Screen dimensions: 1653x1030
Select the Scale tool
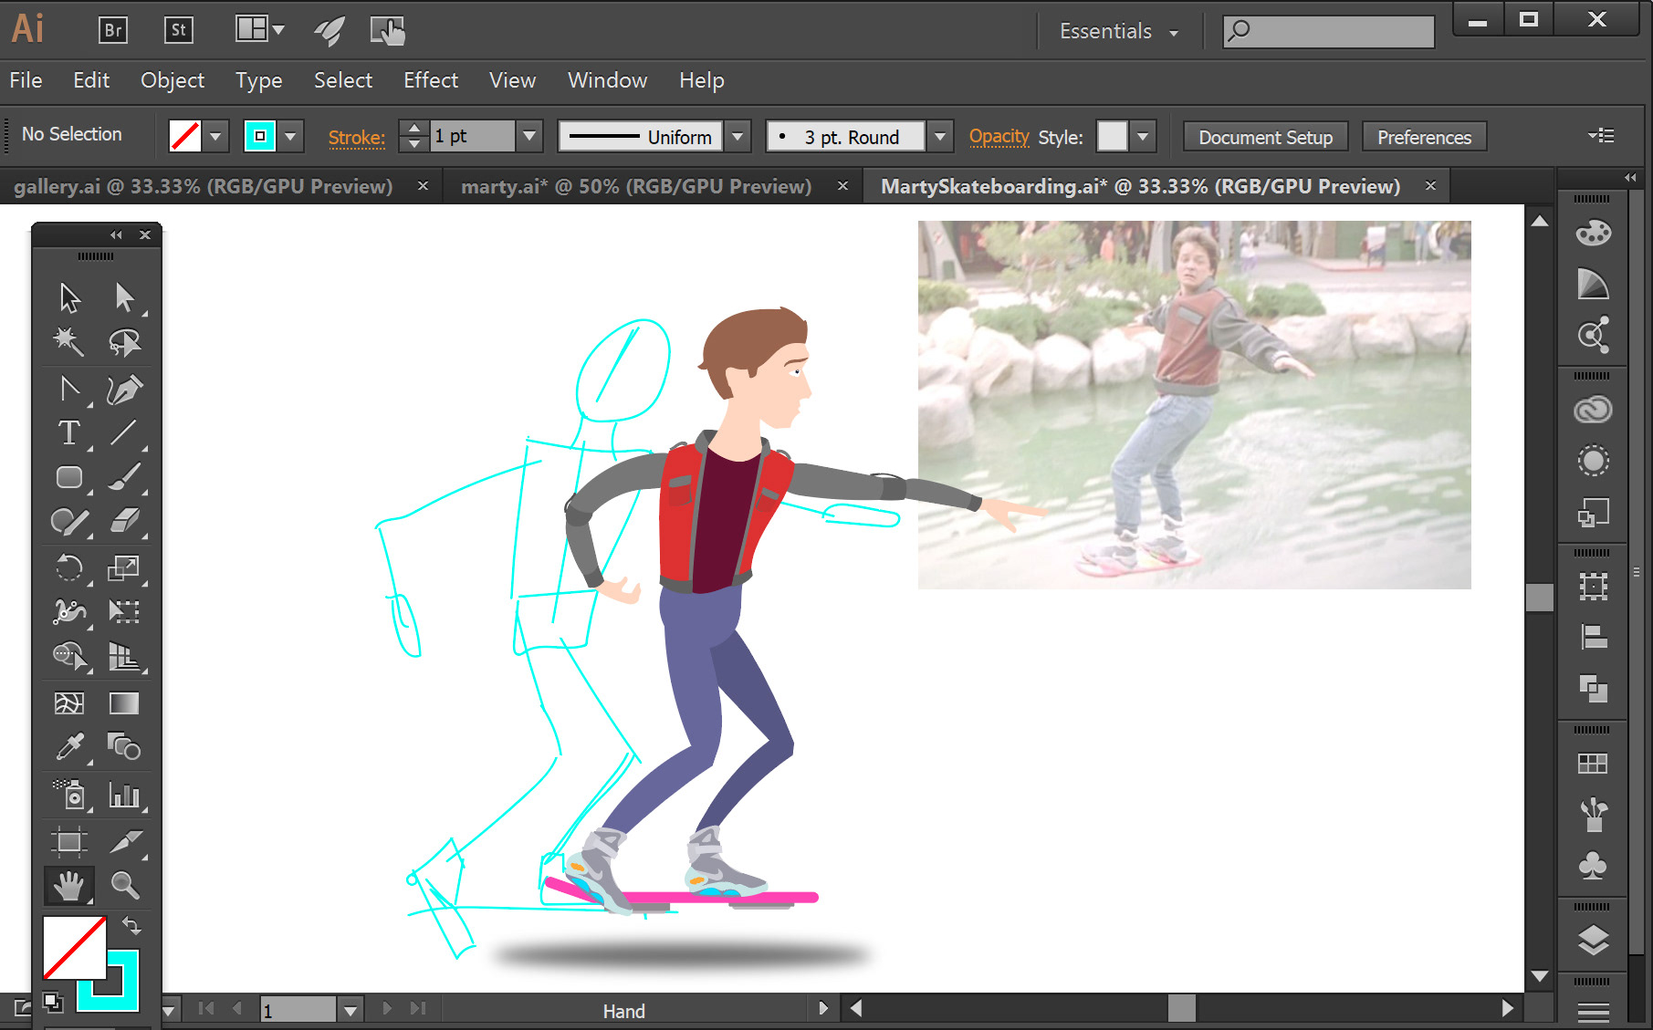(x=124, y=567)
